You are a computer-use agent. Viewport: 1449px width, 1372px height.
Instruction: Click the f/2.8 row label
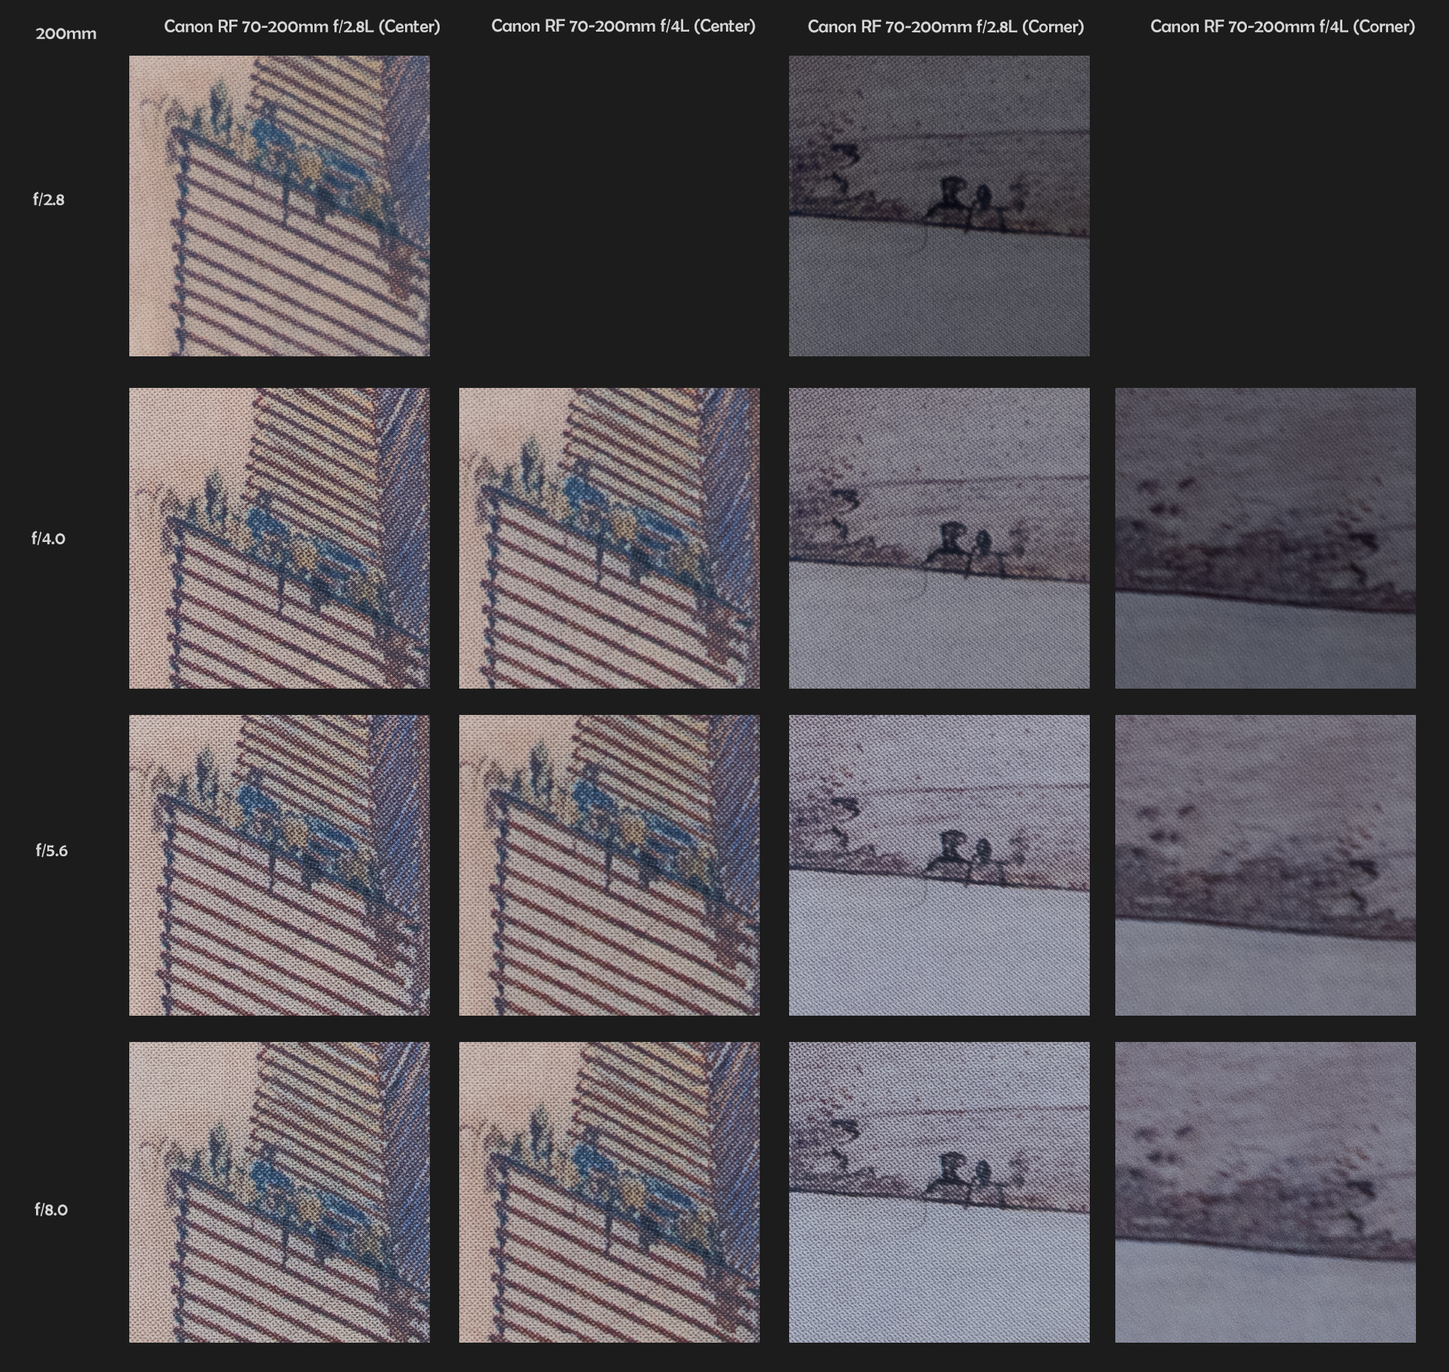49,199
